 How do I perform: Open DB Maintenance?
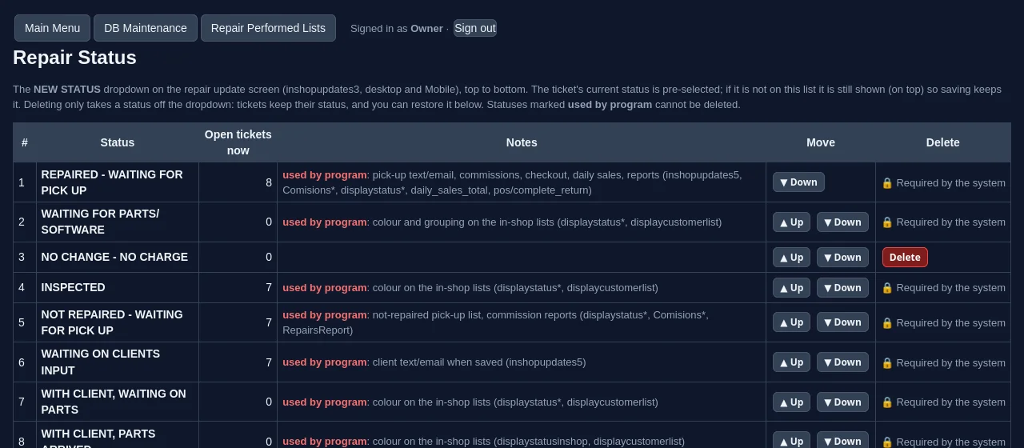coord(146,28)
